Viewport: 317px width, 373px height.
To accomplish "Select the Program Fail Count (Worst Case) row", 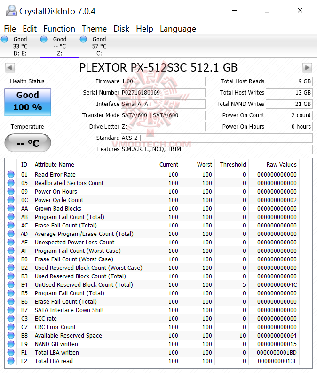I will coord(152,251).
